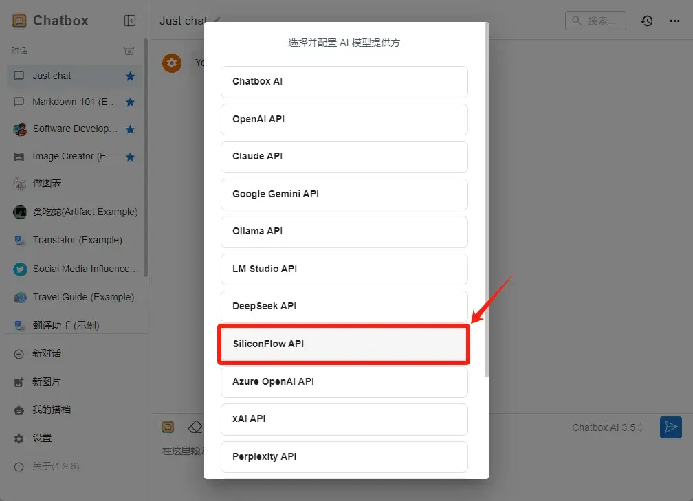
Task: Open the Chatbox AI 3.5 model selector
Action: (x=608, y=427)
